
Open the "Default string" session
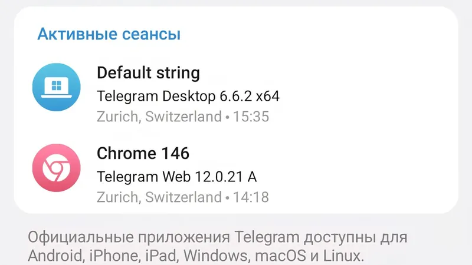pyautogui.click(x=148, y=73)
